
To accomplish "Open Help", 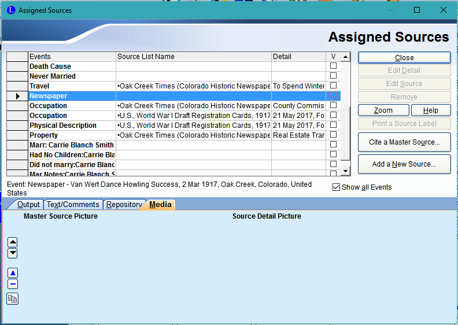I will tap(431, 110).
